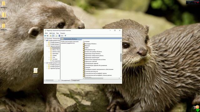Click bottom-right desktop corner arrow icon
Image resolution: width=200 pixels, height=112 pixels.
coord(197,108)
